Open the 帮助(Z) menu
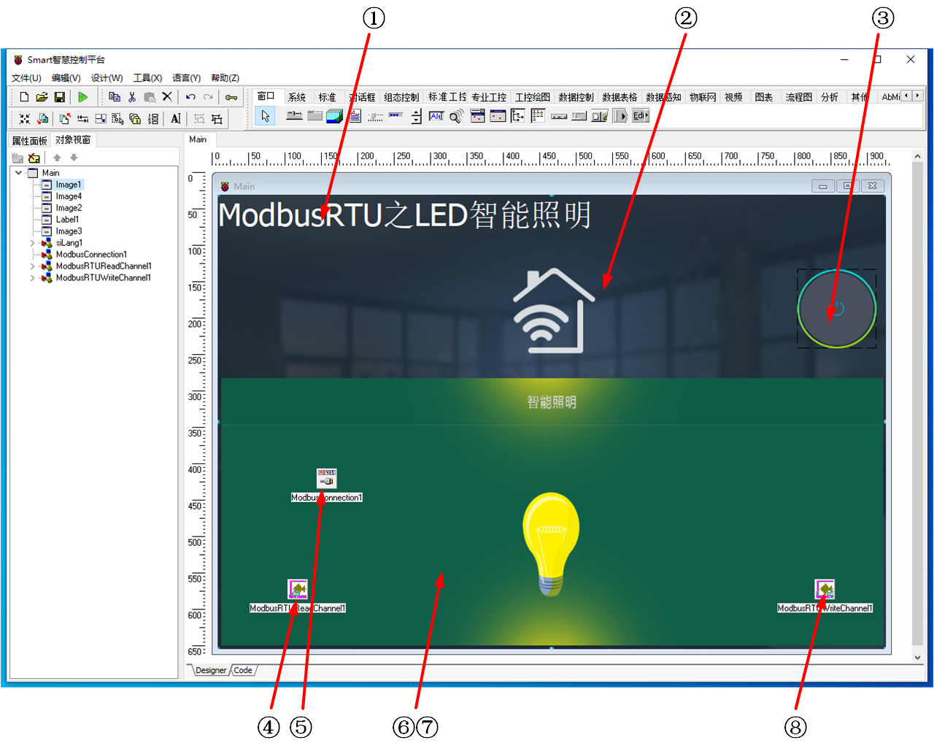Screen dimensions: 934x751 225,78
